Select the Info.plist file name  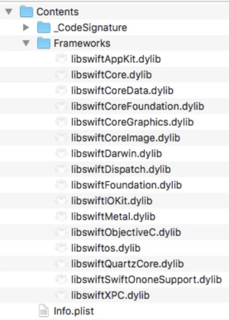[74, 311]
